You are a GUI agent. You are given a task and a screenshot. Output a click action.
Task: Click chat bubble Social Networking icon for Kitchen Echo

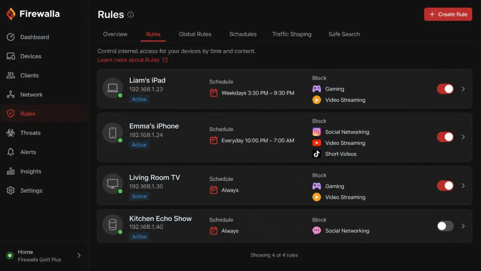click(x=317, y=230)
